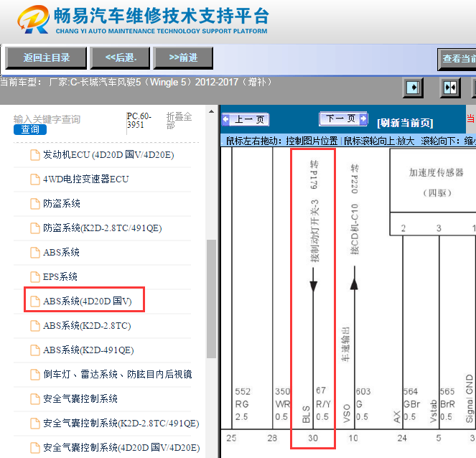Go forward with >>前进 button
476x458 pixels.
(x=183, y=57)
